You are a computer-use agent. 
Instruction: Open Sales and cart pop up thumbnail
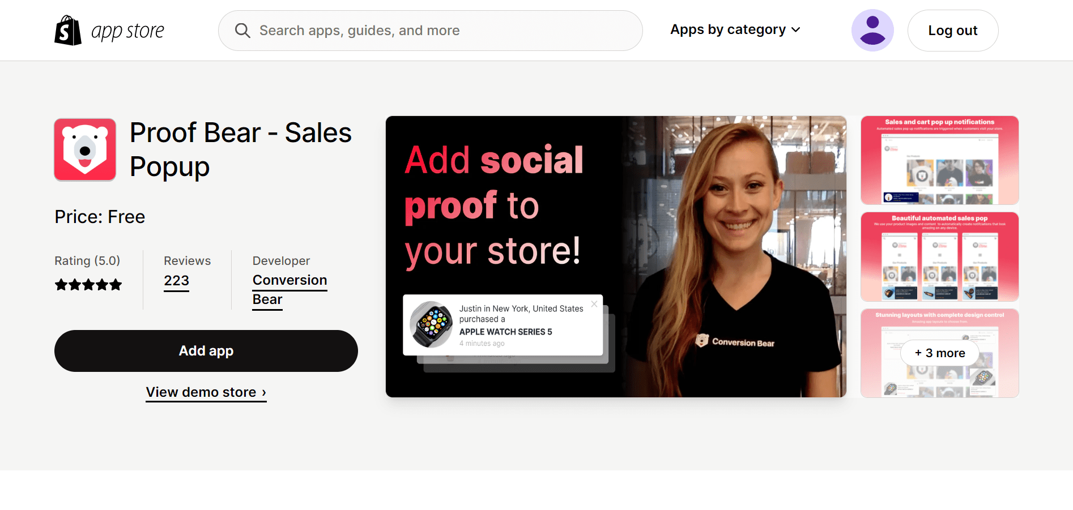coord(939,160)
